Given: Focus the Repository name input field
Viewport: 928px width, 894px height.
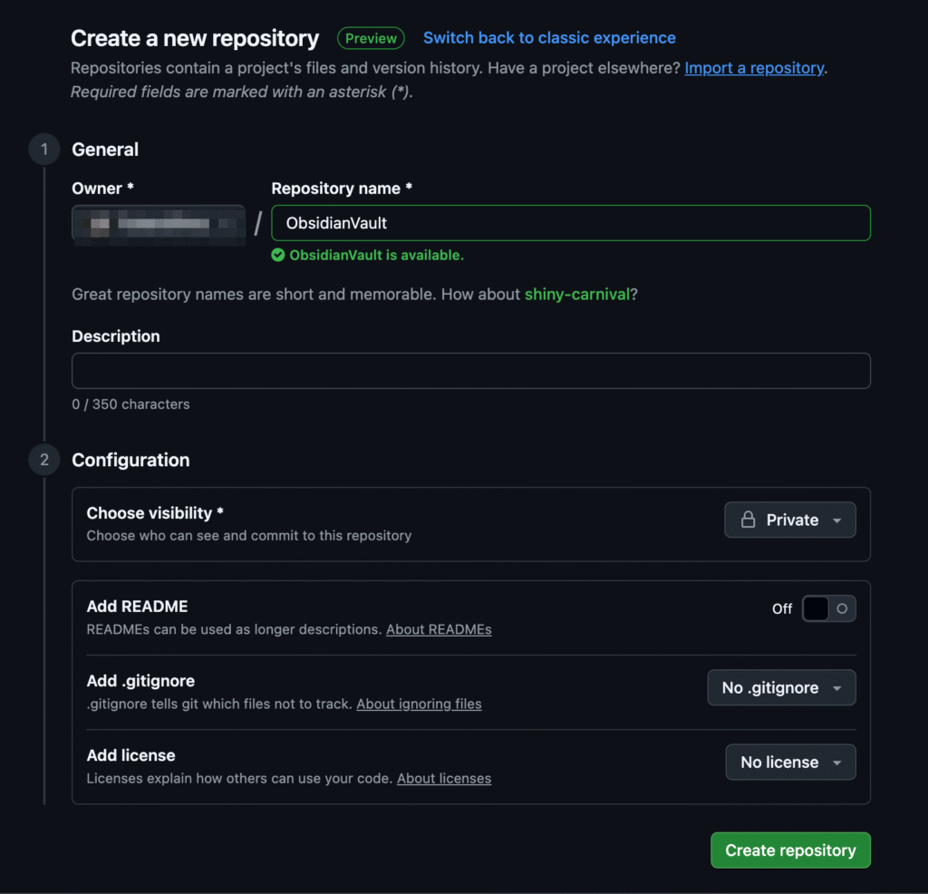Looking at the screenshot, I should 571,223.
